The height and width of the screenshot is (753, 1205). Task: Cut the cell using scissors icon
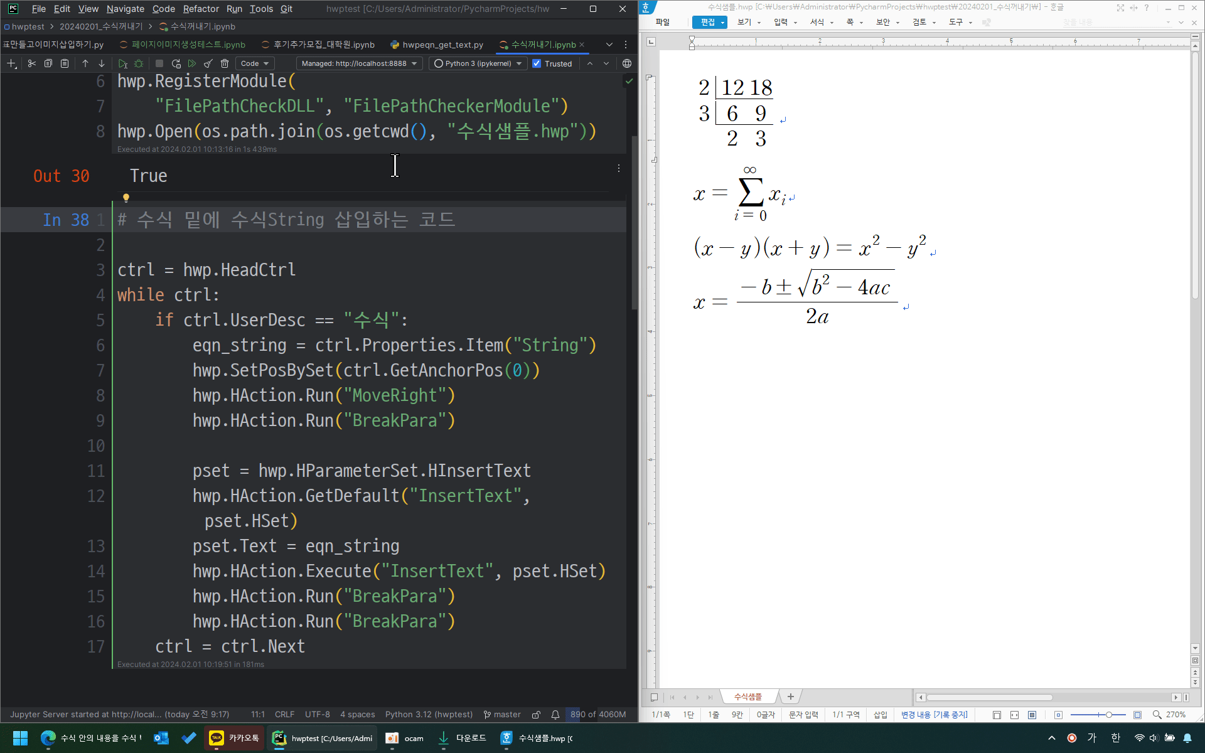click(x=32, y=63)
